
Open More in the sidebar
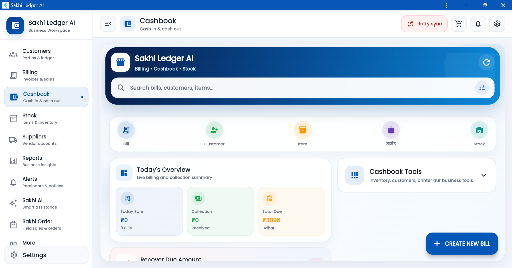(46, 243)
